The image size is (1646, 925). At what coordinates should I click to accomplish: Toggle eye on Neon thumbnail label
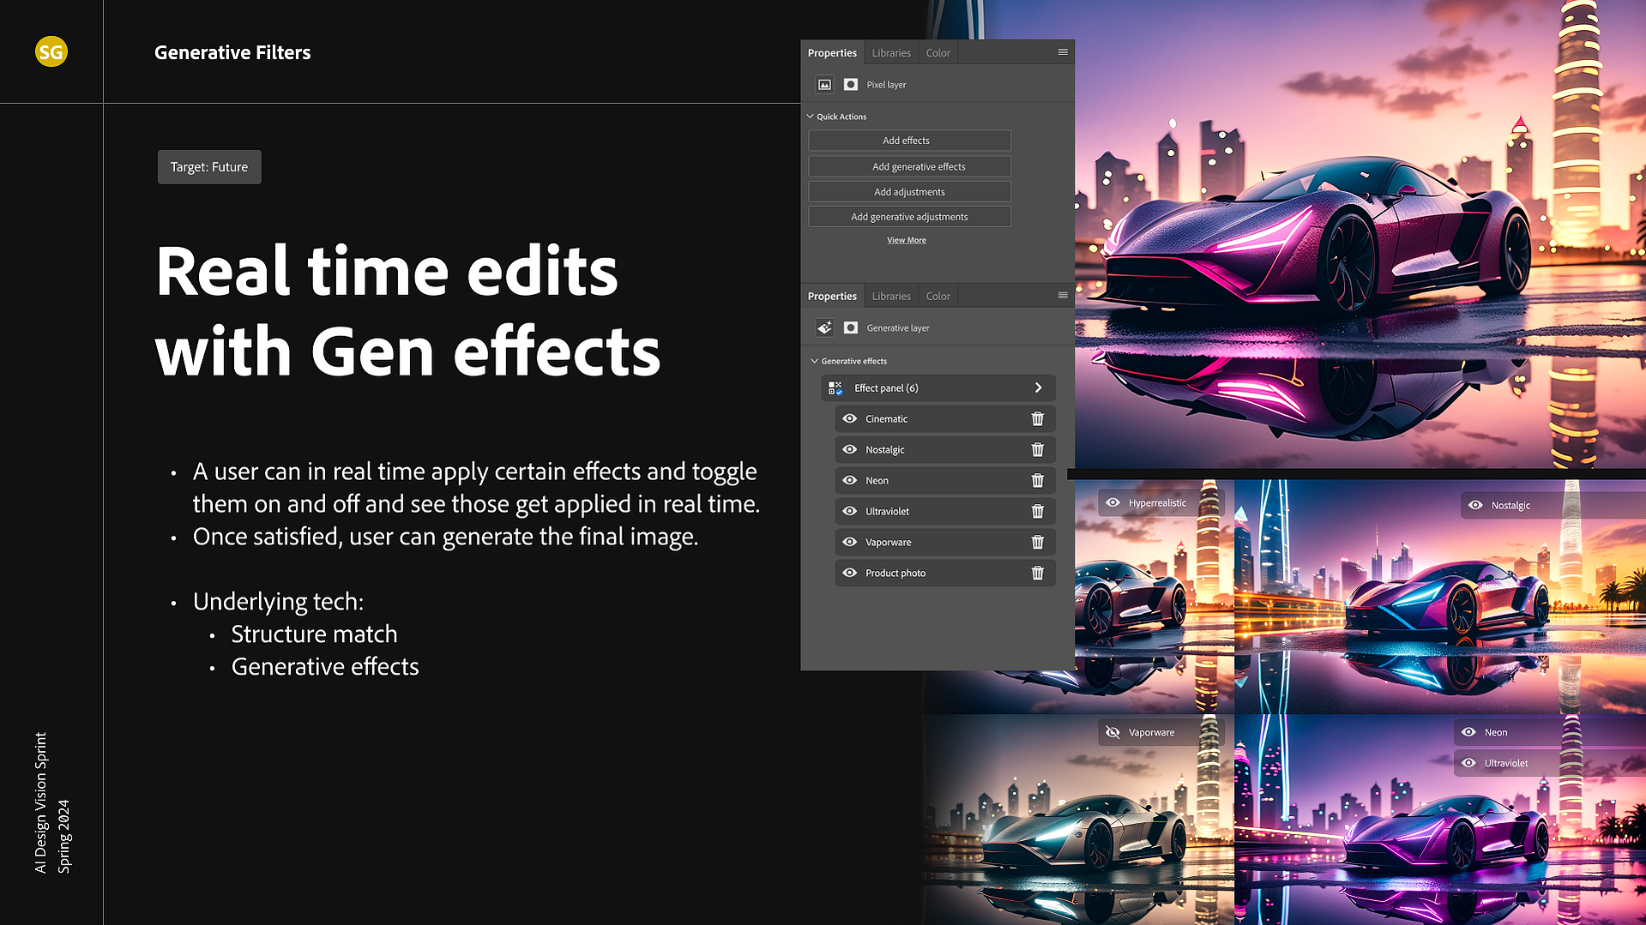click(1468, 733)
